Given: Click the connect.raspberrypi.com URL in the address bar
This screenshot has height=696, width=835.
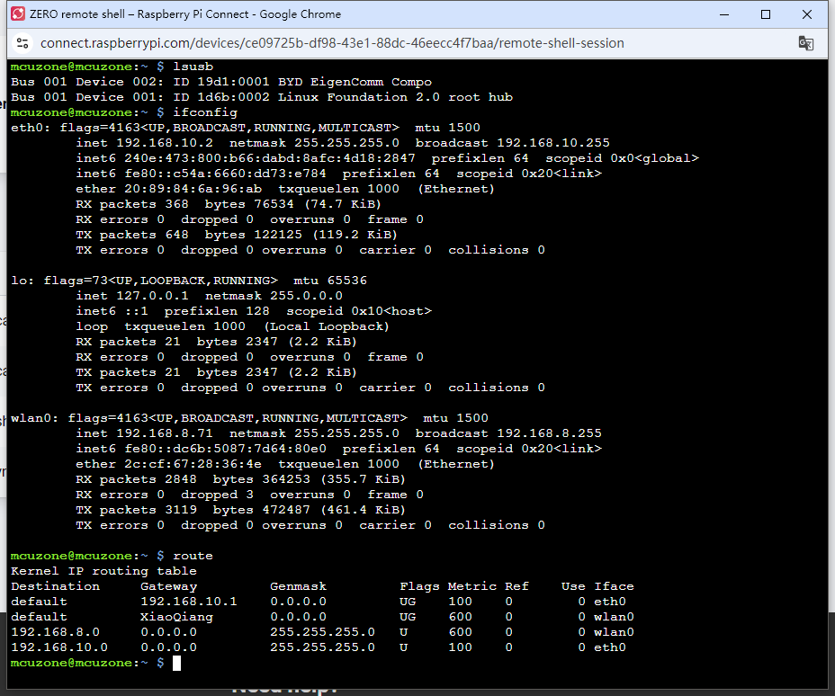Looking at the screenshot, I should (x=332, y=43).
